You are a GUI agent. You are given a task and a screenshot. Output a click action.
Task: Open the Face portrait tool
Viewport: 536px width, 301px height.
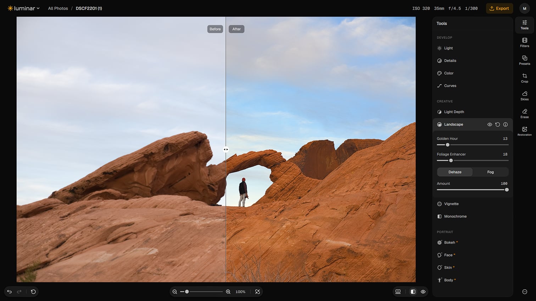473,255
